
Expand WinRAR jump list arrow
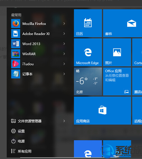(64, 54)
